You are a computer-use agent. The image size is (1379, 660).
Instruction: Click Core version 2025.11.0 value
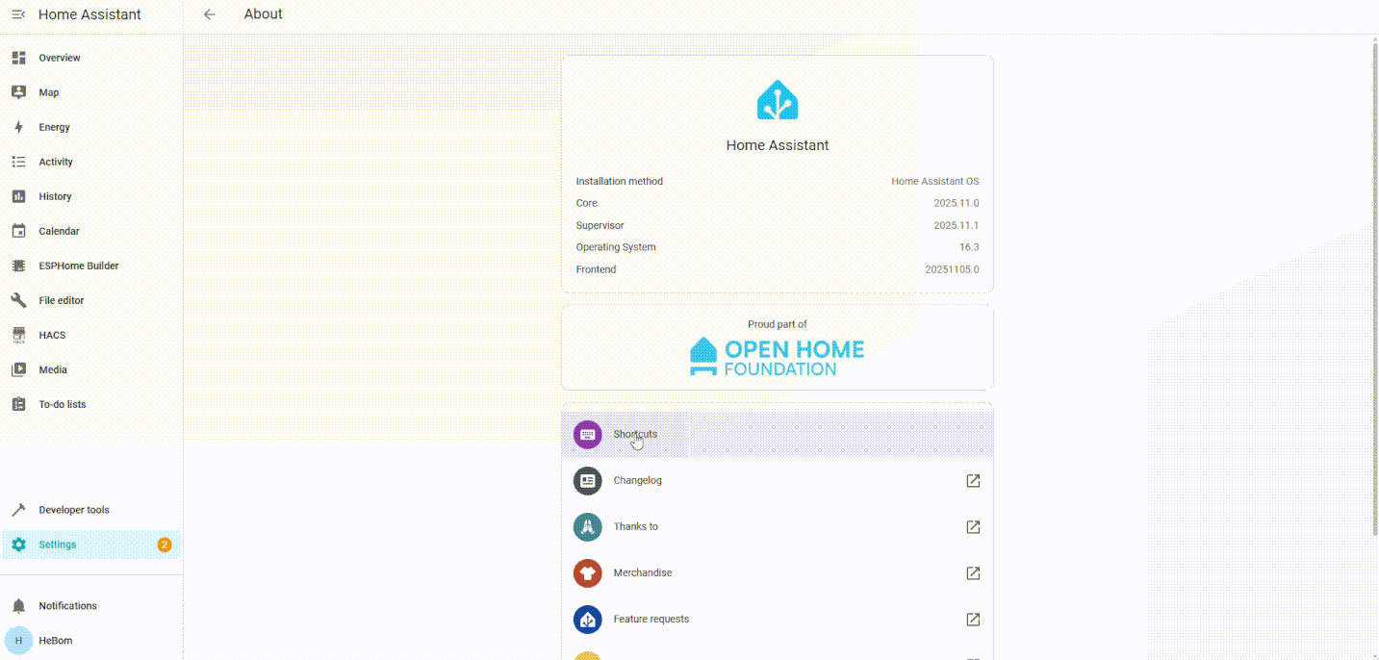point(957,203)
